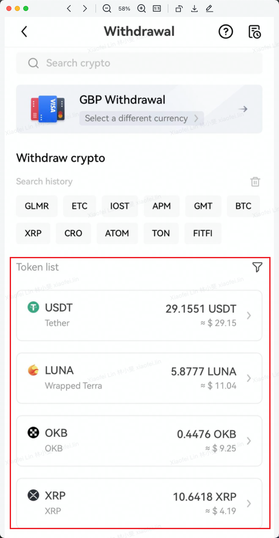Open the LUNA Wrapped Terra row
The height and width of the screenshot is (538, 279).
click(139, 378)
